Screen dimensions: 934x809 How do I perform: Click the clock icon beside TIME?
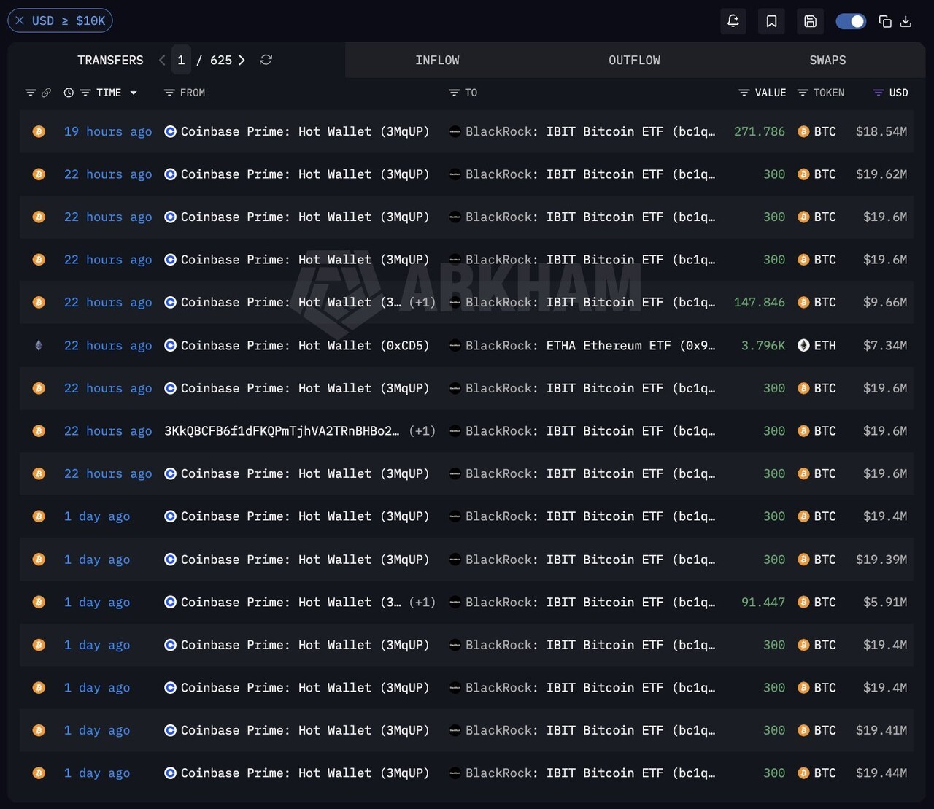point(69,93)
